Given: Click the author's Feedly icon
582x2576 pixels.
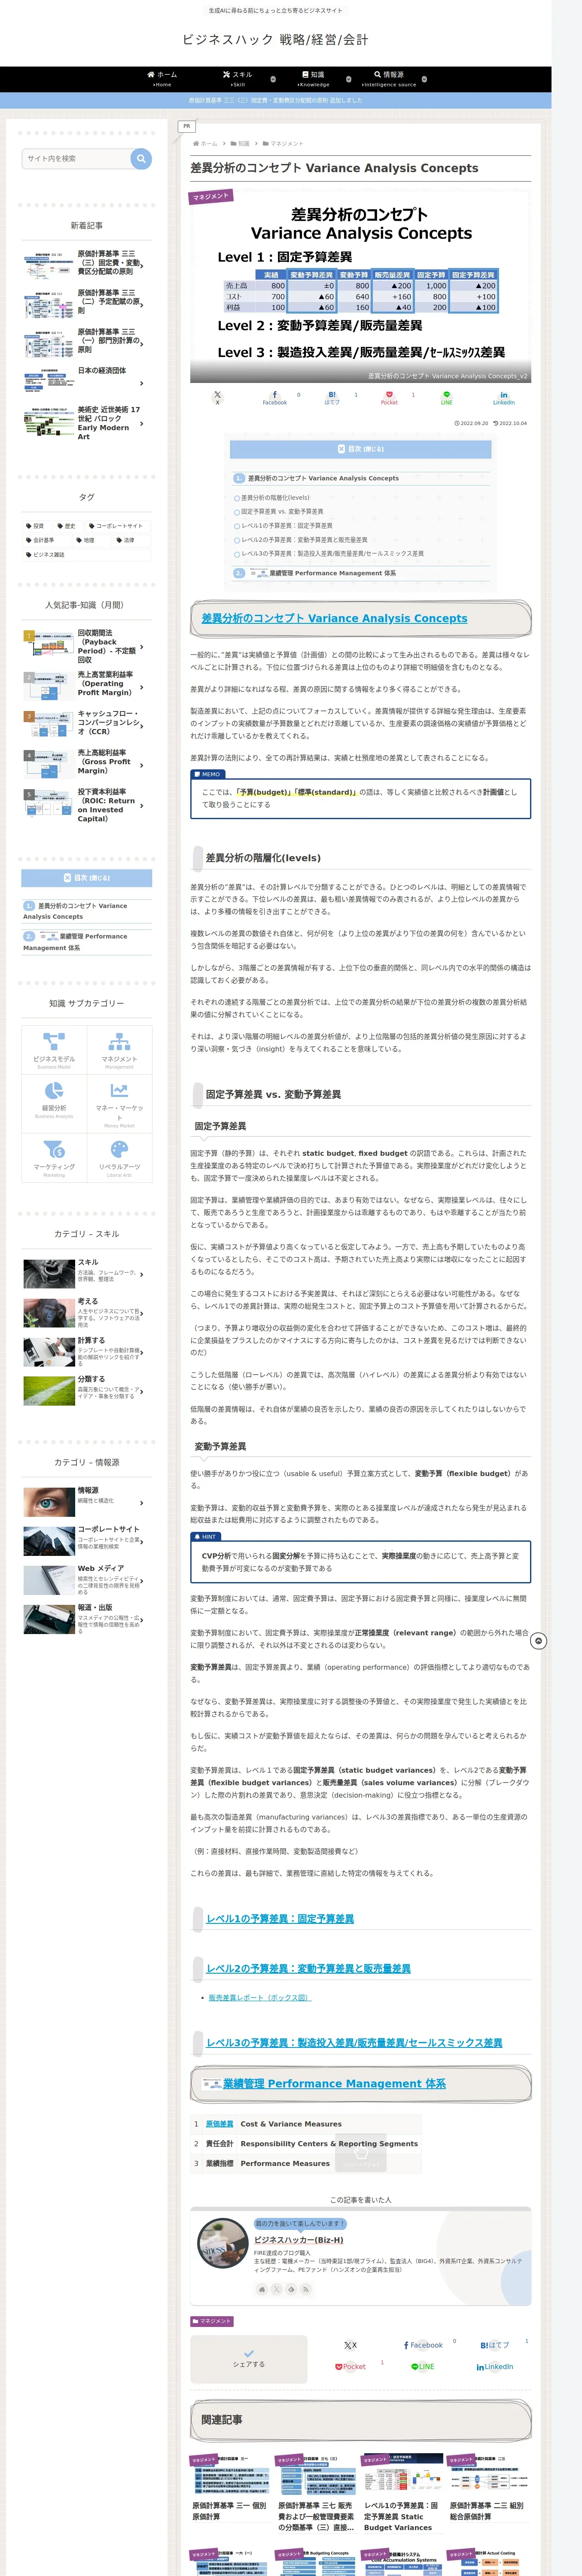Looking at the screenshot, I should [x=292, y=2289].
